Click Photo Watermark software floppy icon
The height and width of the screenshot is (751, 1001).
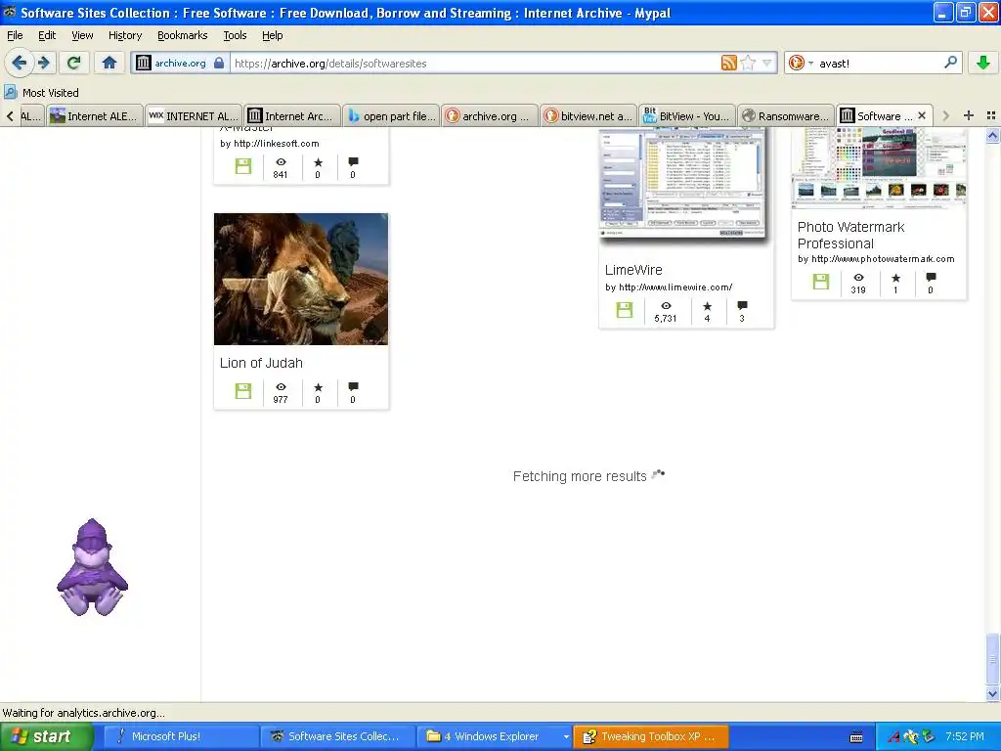[821, 282]
